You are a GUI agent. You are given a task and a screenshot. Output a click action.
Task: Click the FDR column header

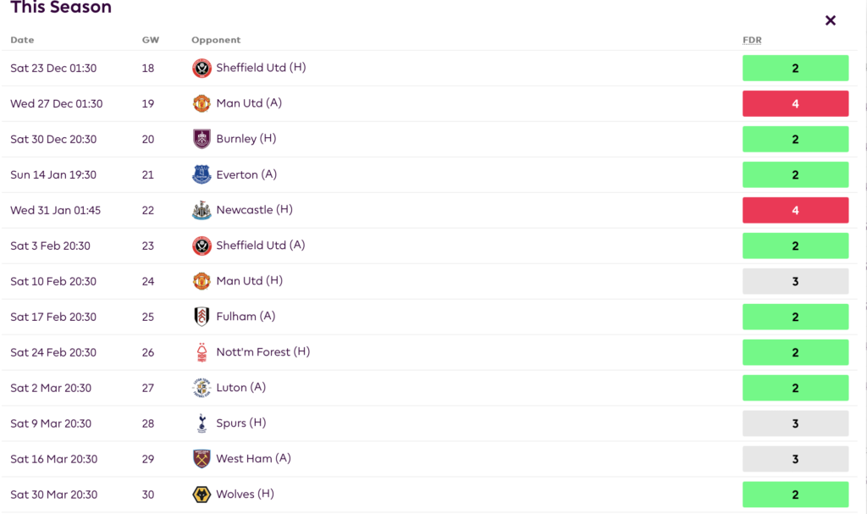click(752, 40)
